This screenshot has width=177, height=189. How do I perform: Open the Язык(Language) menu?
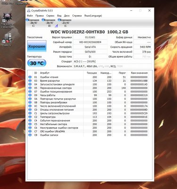tap(93, 16)
